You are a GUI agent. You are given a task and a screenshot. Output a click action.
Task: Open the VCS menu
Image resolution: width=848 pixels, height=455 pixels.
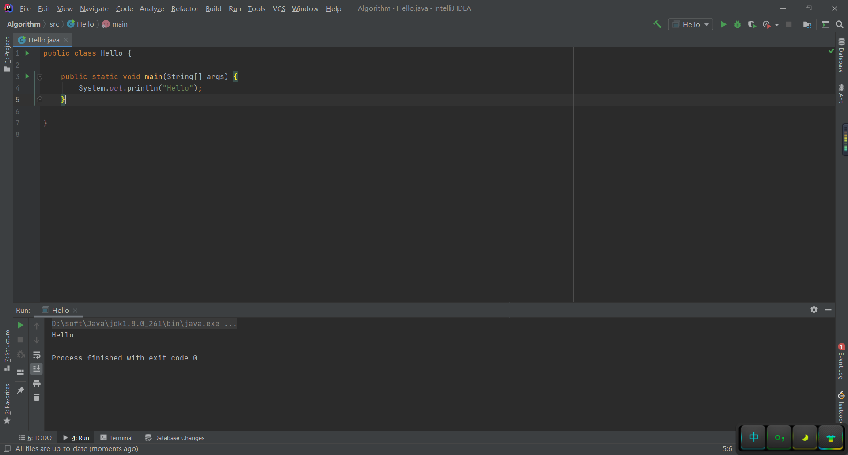click(279, 8)
